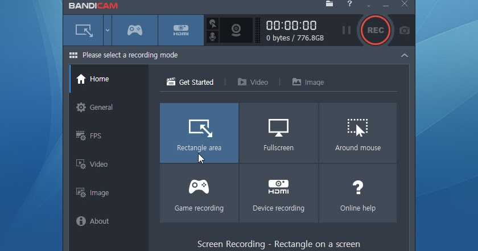The height and width of the screenshot is (251, 478).
Task: Take a screenshot with the camera icon
Action: (x=405, y=31)
